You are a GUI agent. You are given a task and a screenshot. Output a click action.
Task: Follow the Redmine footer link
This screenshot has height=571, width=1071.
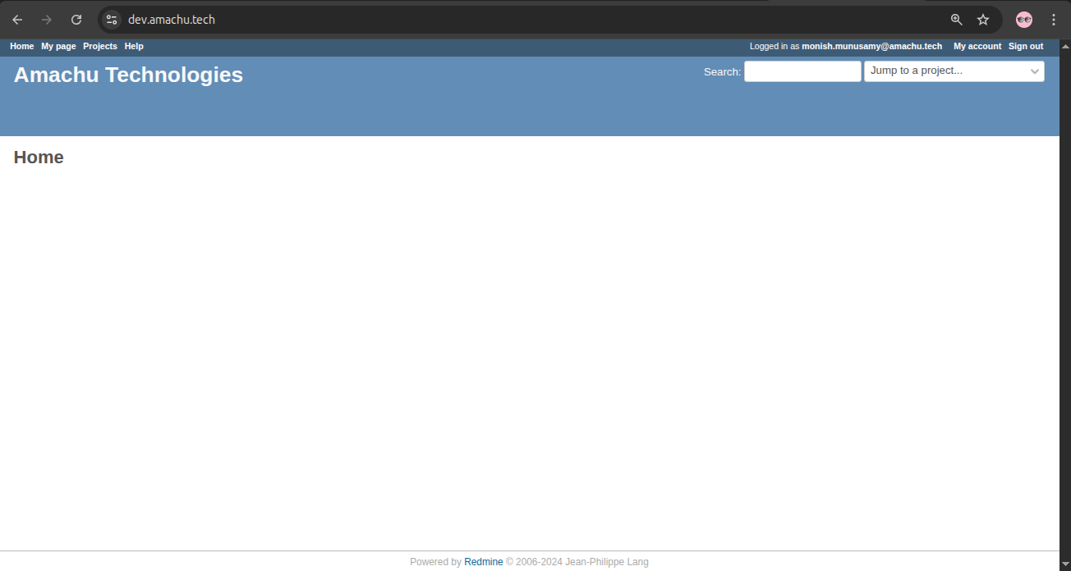(483, 562)
